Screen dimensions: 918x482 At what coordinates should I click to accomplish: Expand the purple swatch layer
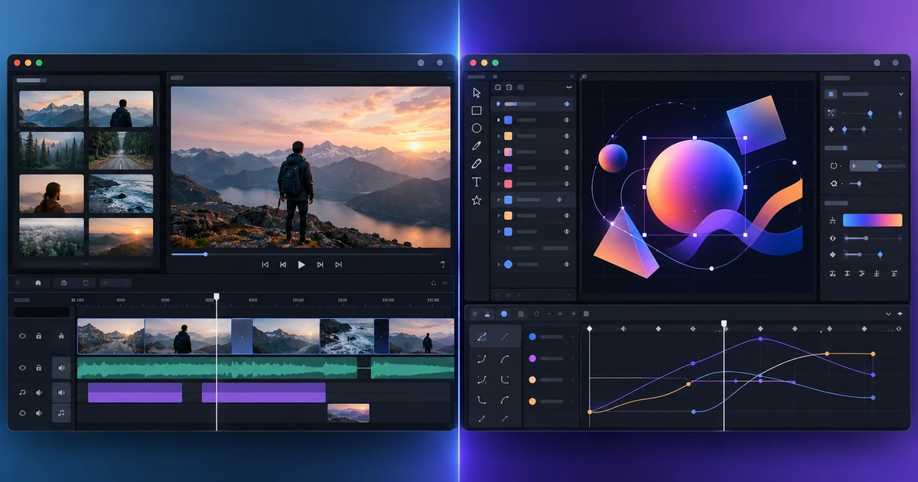499,168
